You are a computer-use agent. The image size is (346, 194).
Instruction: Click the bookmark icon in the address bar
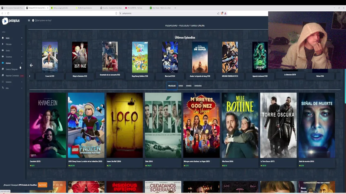click(117, 13)
